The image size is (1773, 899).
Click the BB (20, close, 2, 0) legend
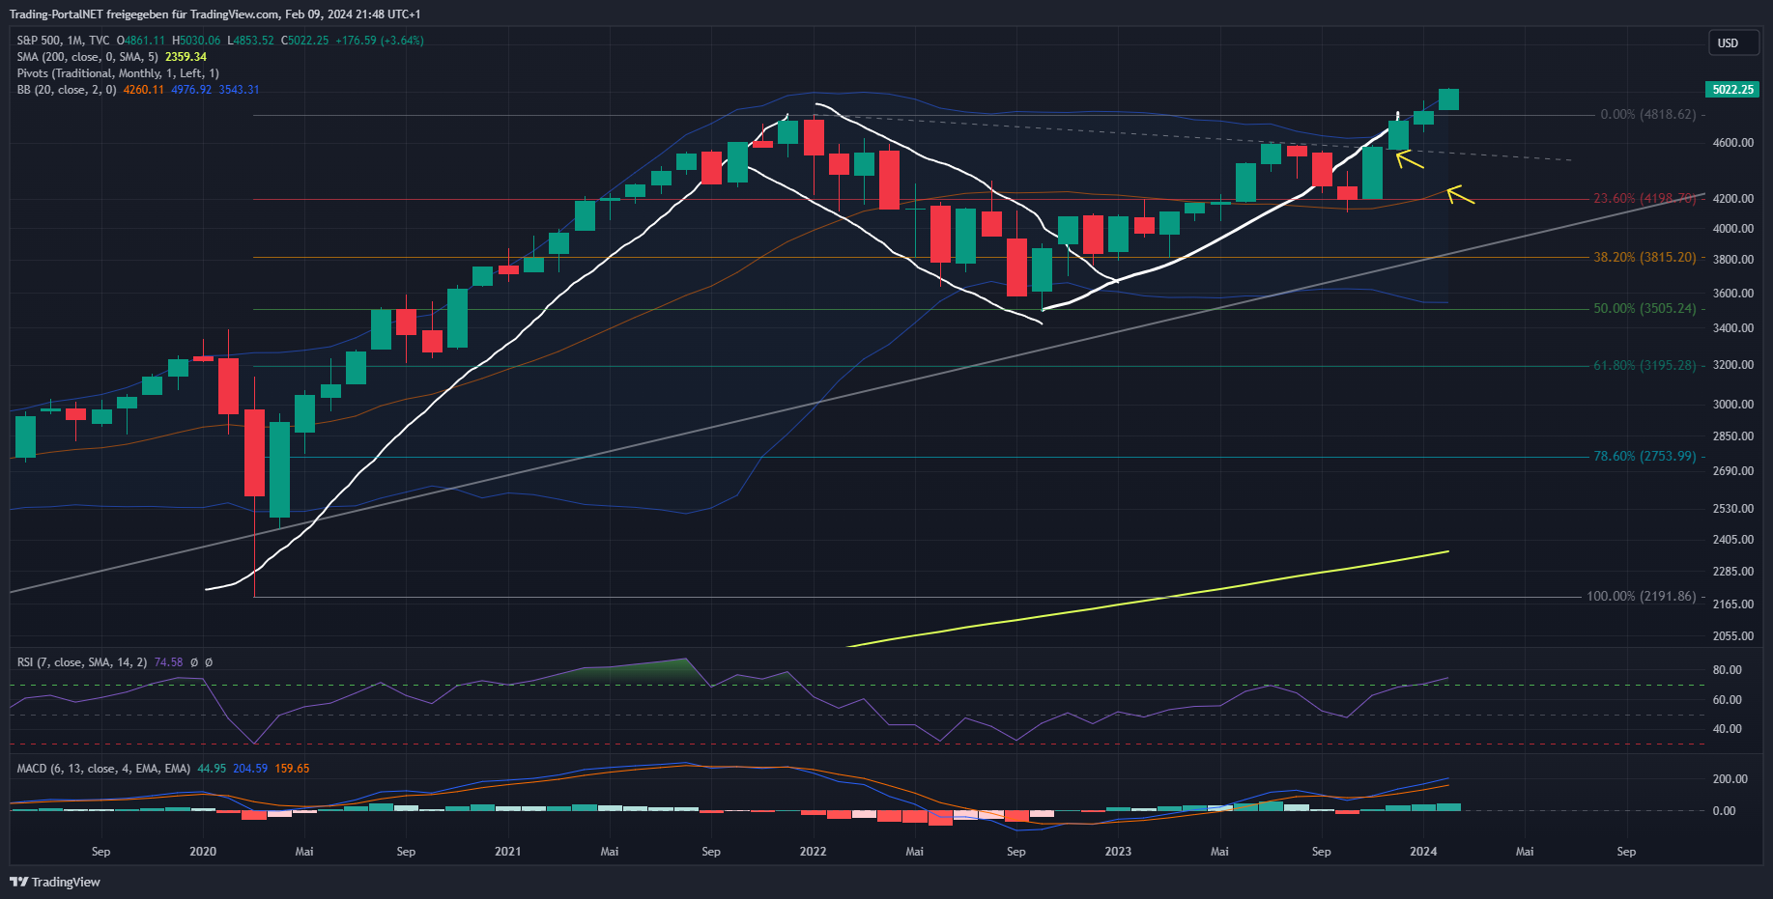[x=66, y=90]
